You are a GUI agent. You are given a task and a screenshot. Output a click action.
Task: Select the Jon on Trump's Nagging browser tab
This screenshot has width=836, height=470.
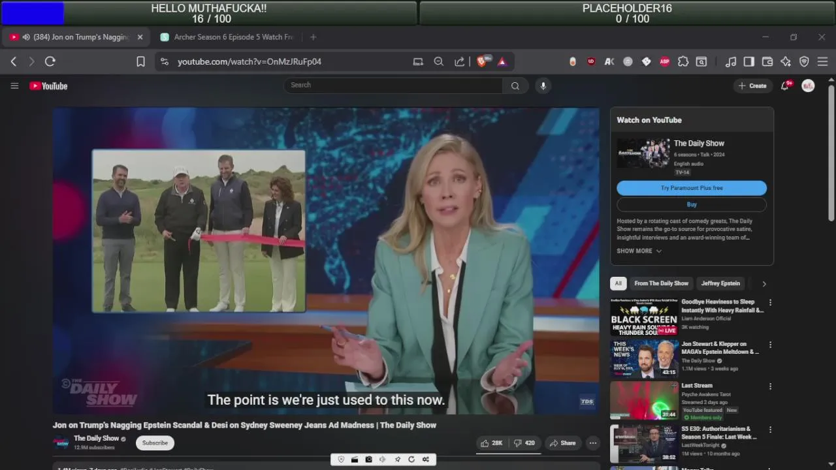74,37
